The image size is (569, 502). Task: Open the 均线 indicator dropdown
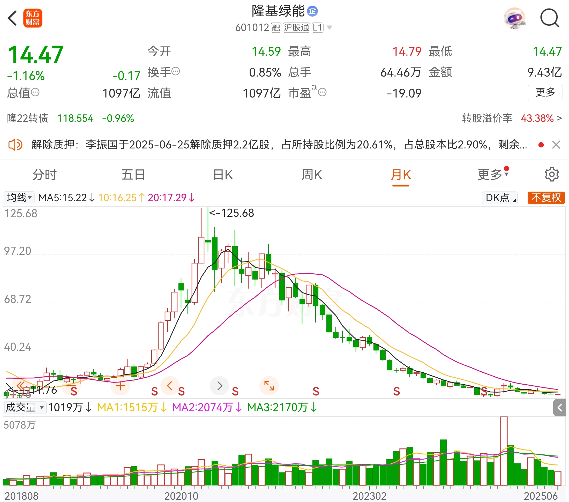coord(19,198)
